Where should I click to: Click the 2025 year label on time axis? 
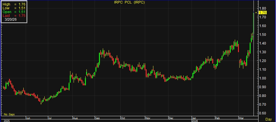pyautogui.click(x=6, y=120)
